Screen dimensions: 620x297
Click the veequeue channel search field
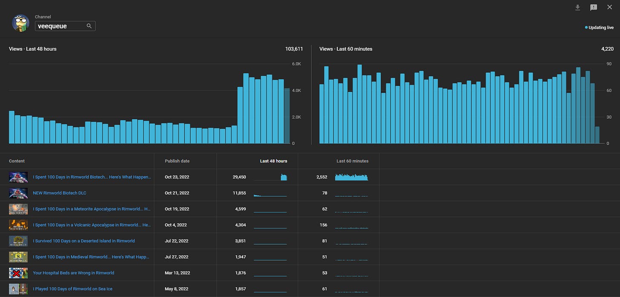coord(65,26)
